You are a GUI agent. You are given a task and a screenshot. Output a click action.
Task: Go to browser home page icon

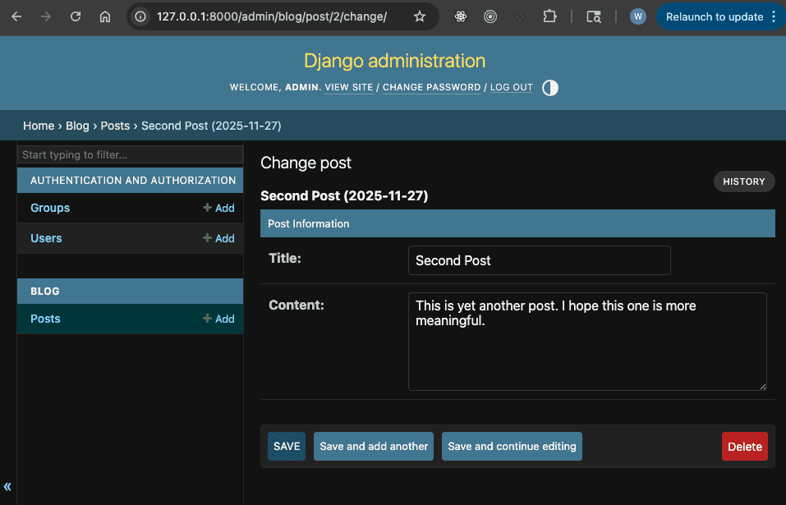104,16
